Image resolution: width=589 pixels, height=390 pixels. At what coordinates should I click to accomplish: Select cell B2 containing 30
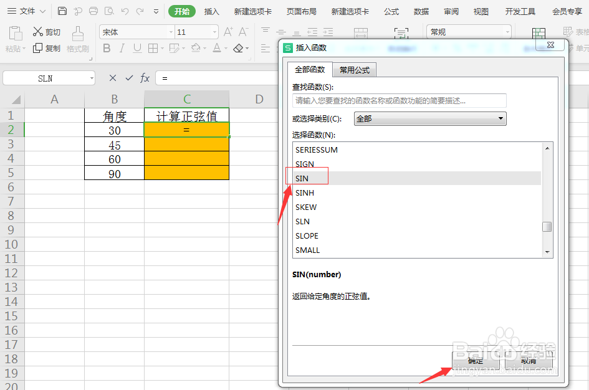pyautogui.click(x=114, y=130)
